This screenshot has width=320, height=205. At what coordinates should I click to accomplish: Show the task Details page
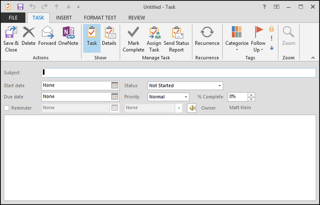click(109, 36)
